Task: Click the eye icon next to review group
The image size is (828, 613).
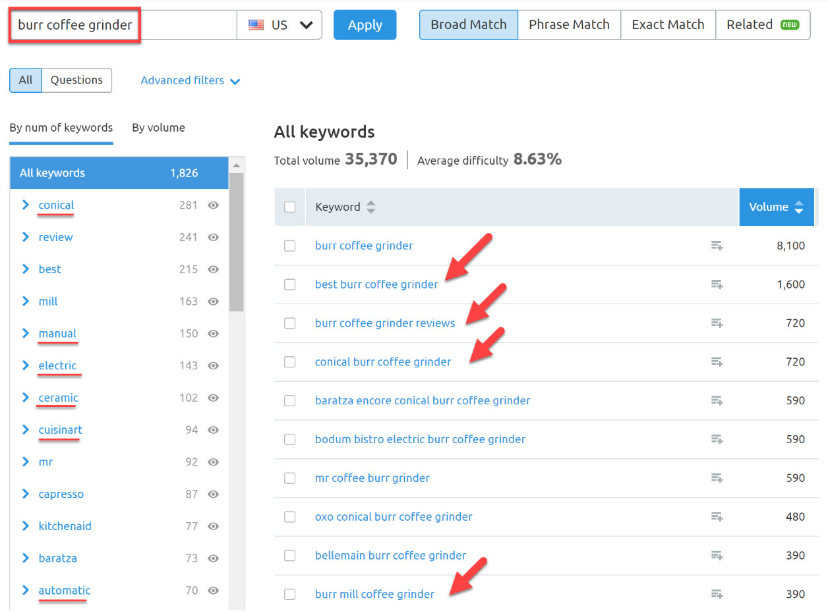Action: [213, 237]
